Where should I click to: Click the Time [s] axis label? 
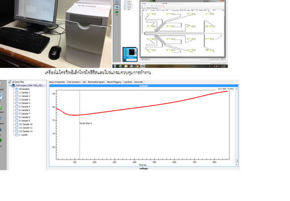142,165
